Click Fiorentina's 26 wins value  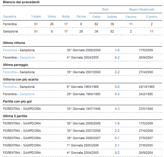click(x=52, y=24)
